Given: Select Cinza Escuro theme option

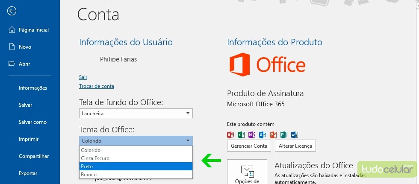Looking at the screenshot, I should 136,158.
